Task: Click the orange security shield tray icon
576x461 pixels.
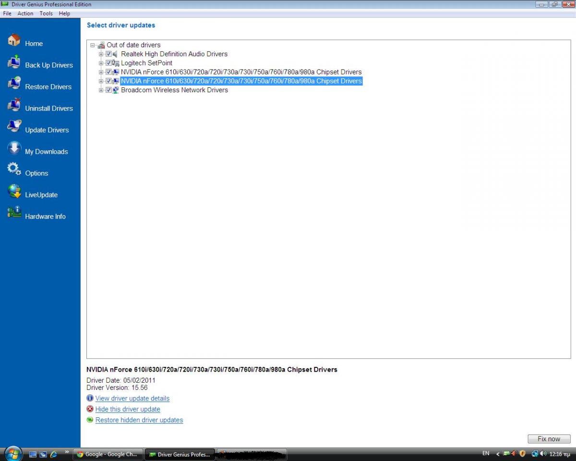Action: click(x=522, y=453)
